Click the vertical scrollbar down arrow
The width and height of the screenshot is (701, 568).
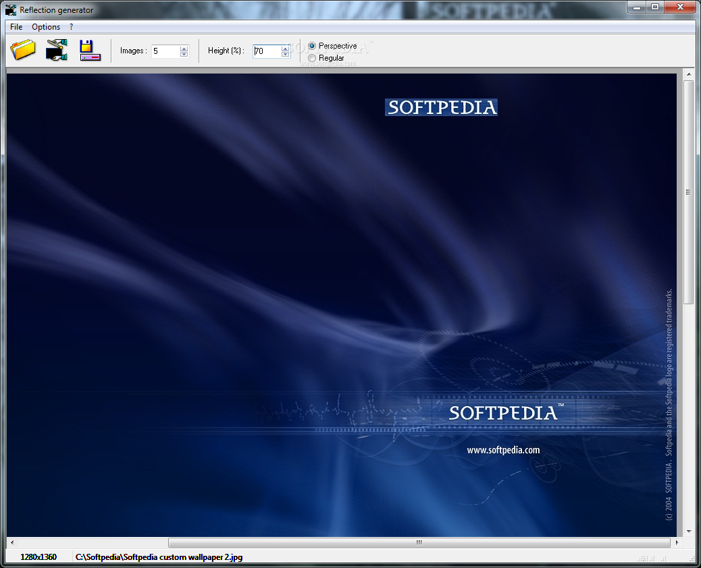pyautogui.click(x=688, y=532)
